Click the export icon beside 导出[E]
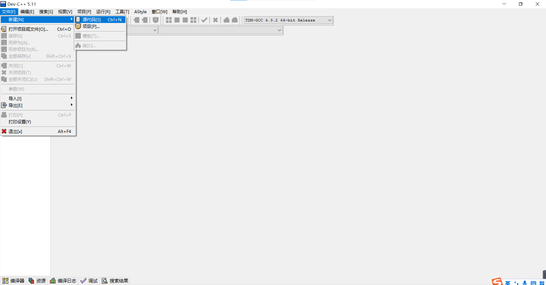Image resolution: width=546 pixels, height=285 pixels. [4, 105]
